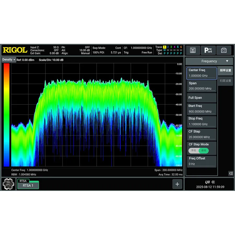
Task: Click the speaker icon next to LXI
Action: (213, 181)
